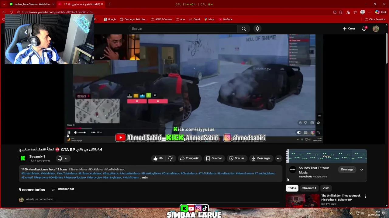The width and height of the screenshot is (389, 218).
Task: Focus the Buscar search field
Action: tap(183, 28)
